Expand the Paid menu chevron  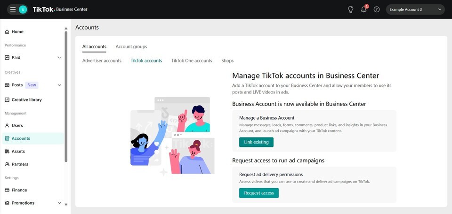coord(59,58)
